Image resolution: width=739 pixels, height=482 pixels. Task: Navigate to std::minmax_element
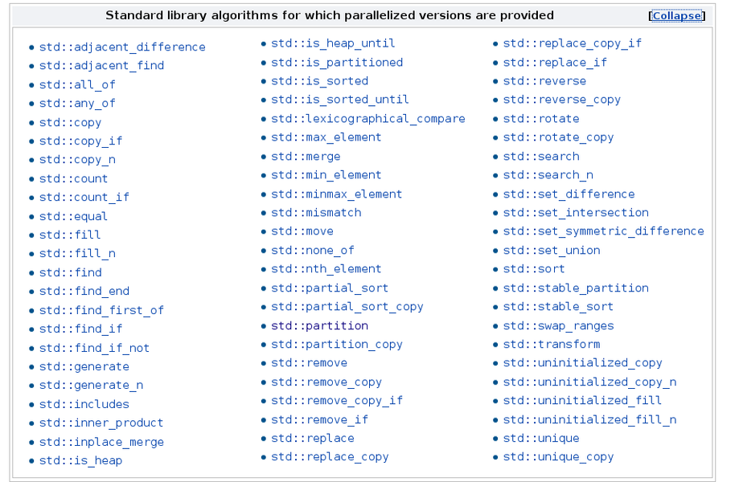pyautogui.click(x=336, y=194)
